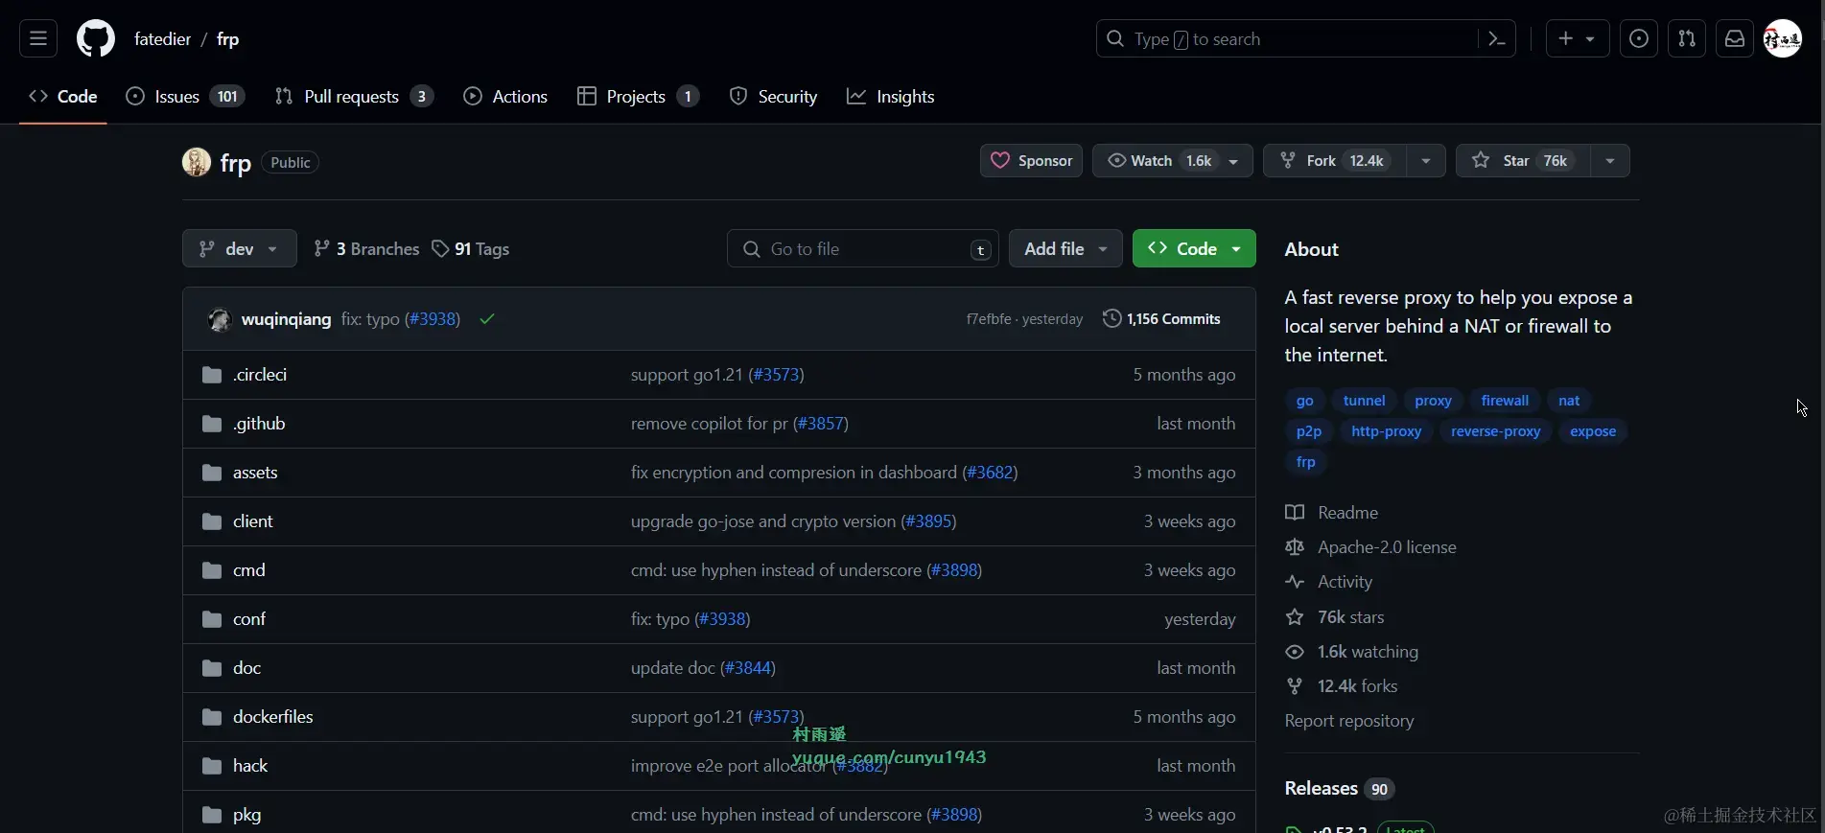Open the Projects tab
The width and height of the screenshot is (1825, 833).
pyautogui.click(x=638, y=97)
